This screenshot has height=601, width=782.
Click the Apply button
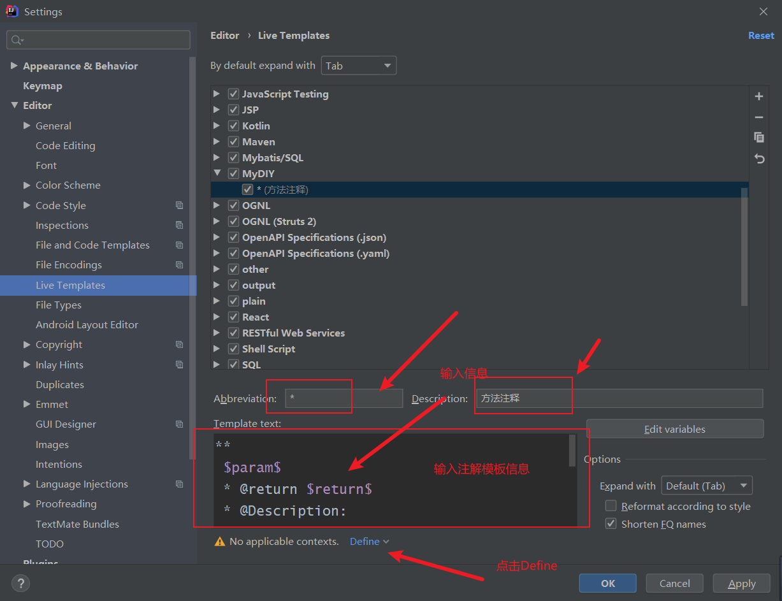pos(742,583)
